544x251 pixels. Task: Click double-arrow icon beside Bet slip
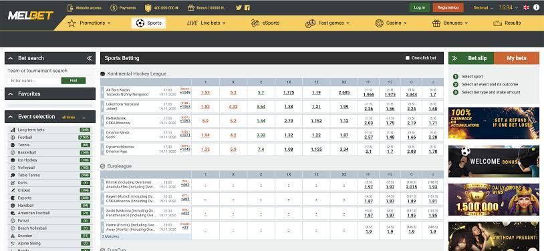tap(454, 58)
